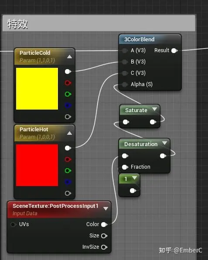Select the 3ColorBlend node title
This screenshot has width=208, height=260.
(140, 40)
